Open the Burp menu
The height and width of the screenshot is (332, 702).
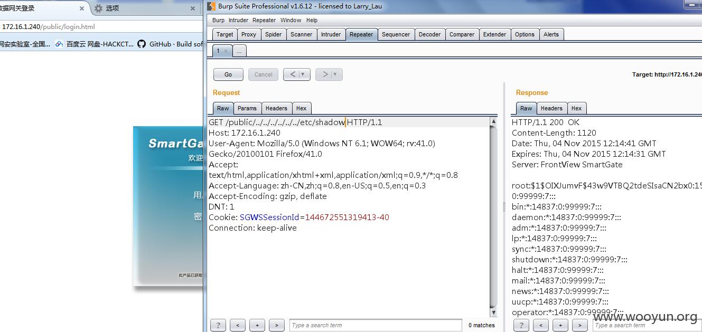click(218, 20)
